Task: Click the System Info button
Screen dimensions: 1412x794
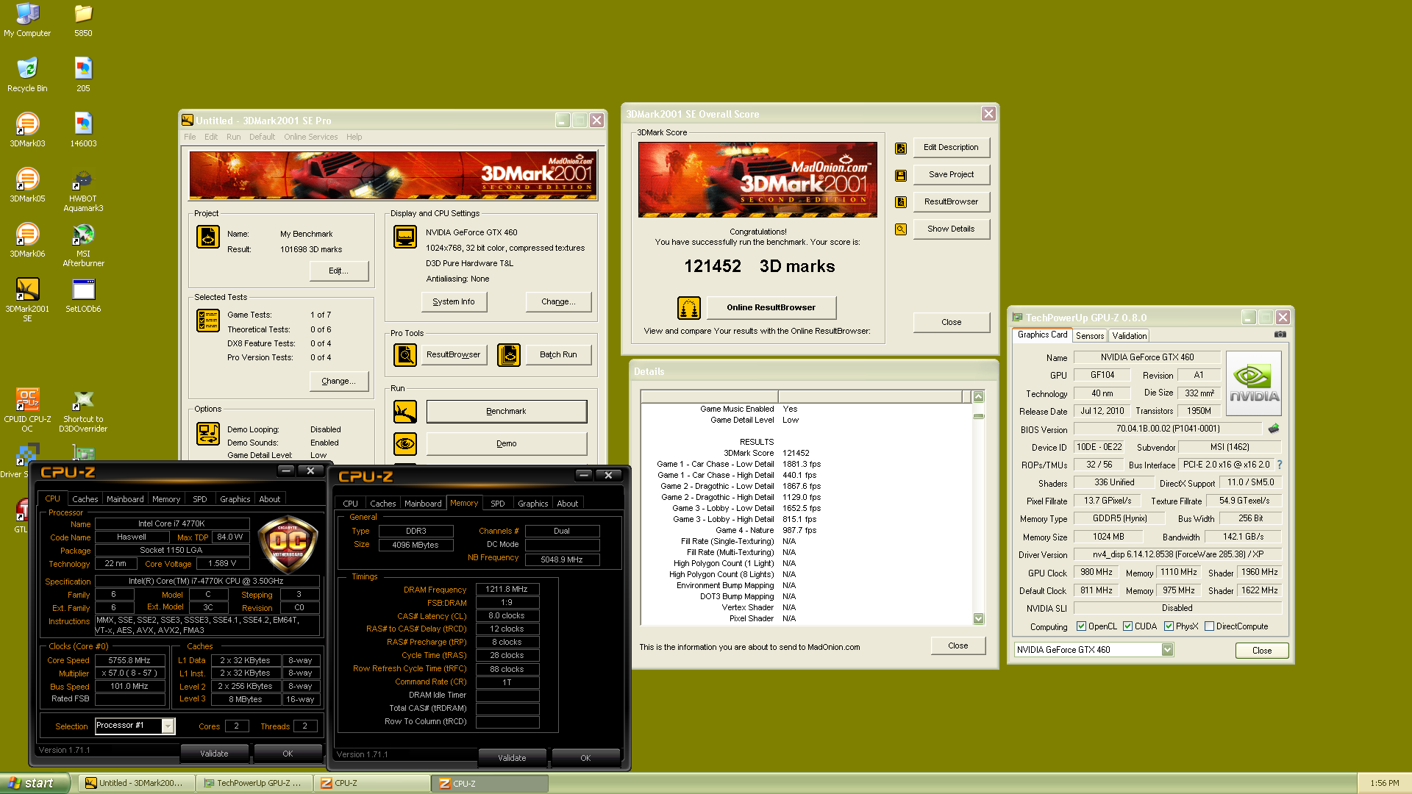Action: pos(454,301)
